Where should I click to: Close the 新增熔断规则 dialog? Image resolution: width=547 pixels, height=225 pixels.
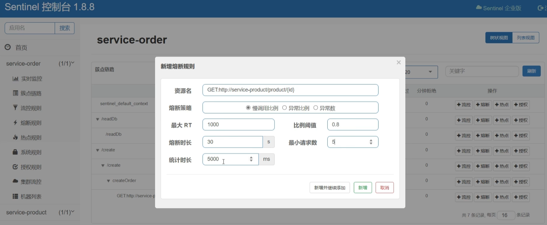398,62
